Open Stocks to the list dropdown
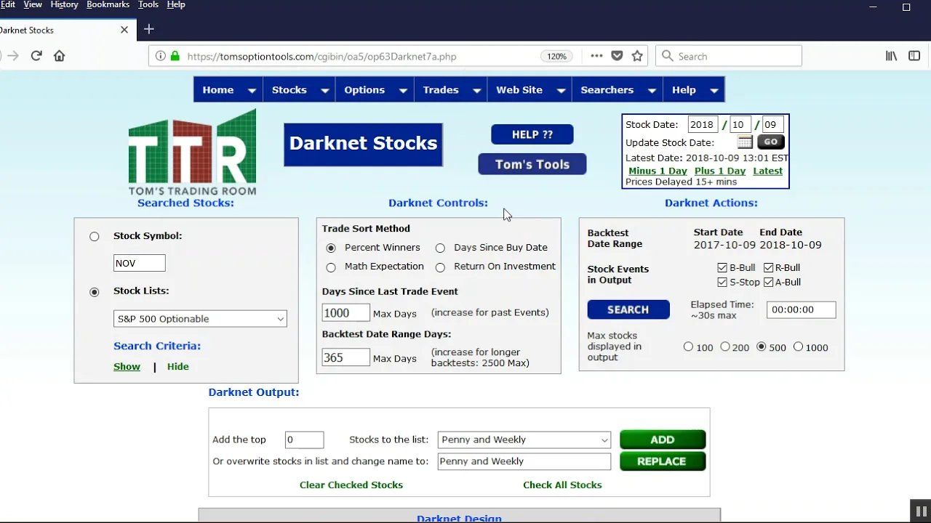 tap(524, 439)
